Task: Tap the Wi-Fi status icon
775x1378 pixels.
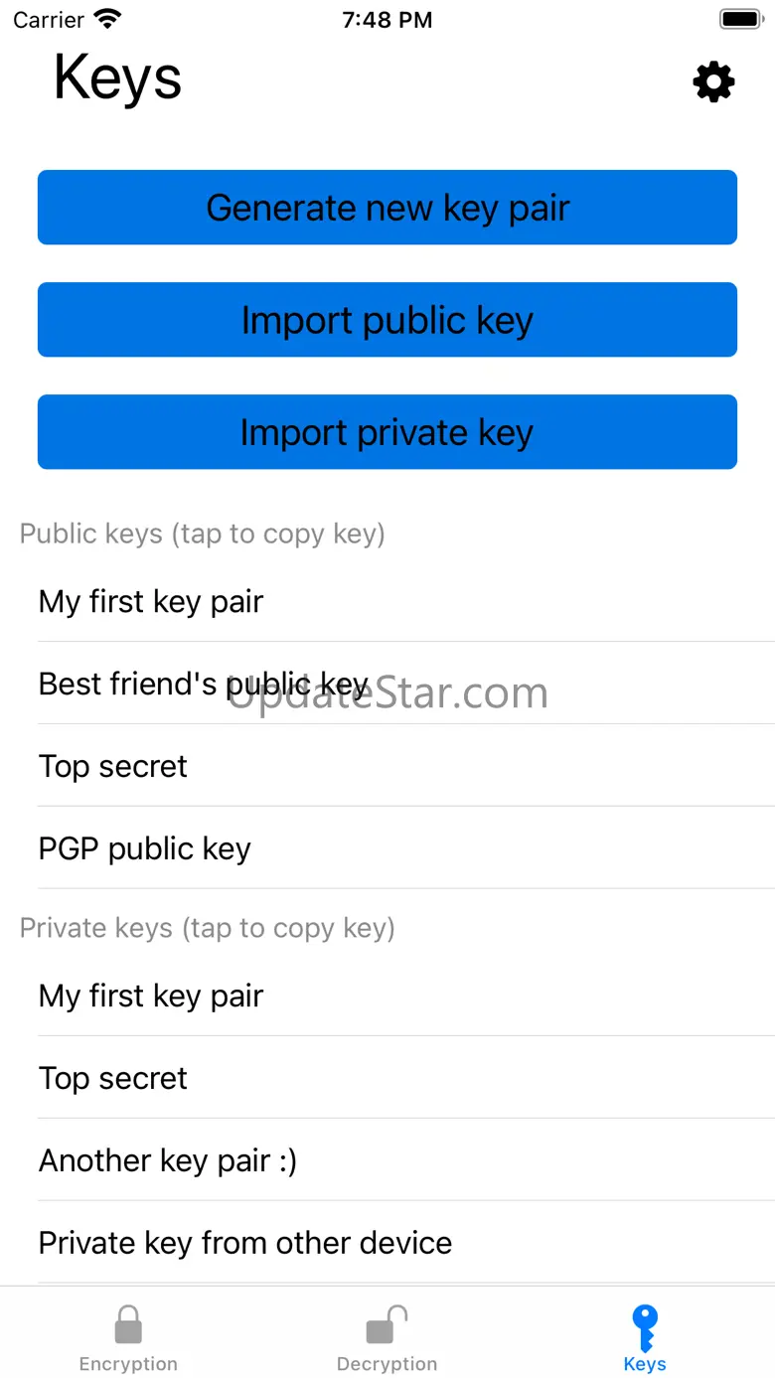Action: (107, 20)
